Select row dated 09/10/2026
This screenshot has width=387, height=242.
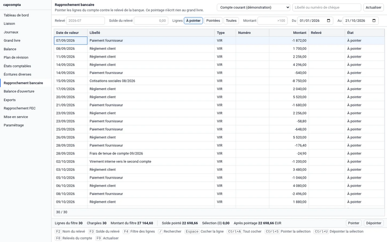coord(219,202)
